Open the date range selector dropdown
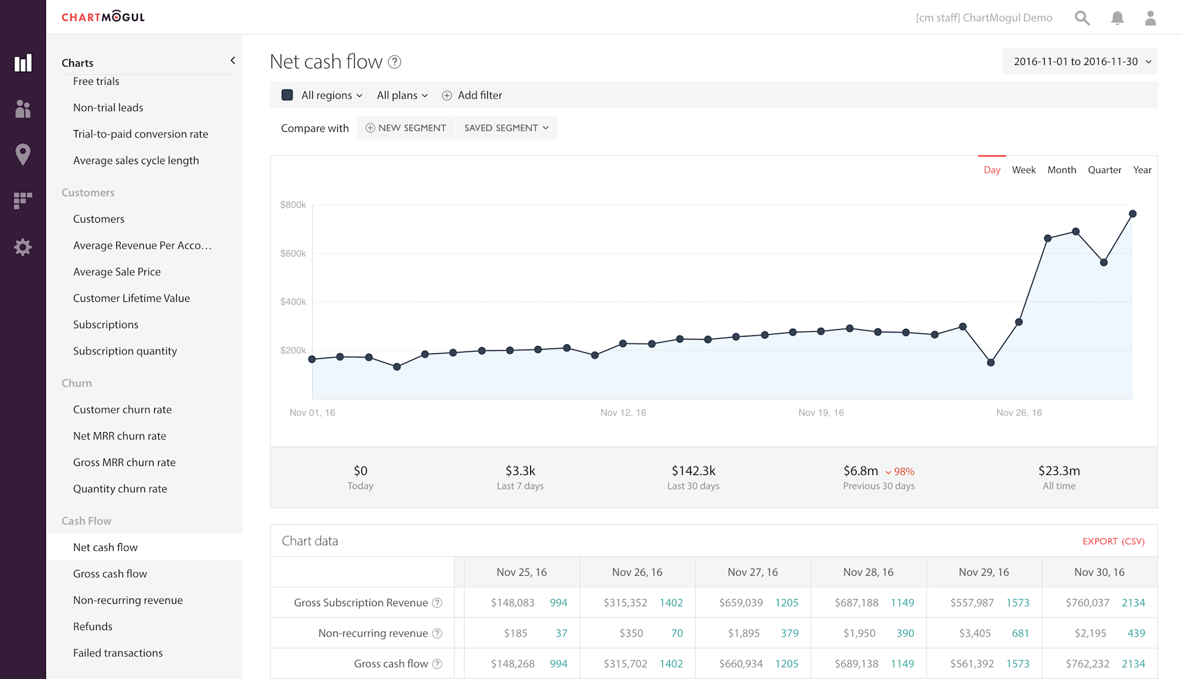This screenshot has height=679, width=1182. (1079, 61)
